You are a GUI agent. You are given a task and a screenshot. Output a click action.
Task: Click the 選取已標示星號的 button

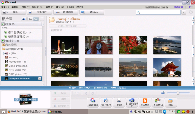[68, 26]
